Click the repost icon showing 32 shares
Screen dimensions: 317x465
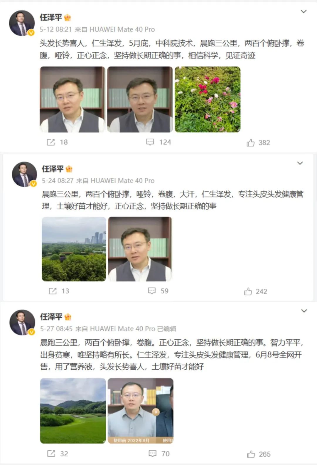[51, 454]
